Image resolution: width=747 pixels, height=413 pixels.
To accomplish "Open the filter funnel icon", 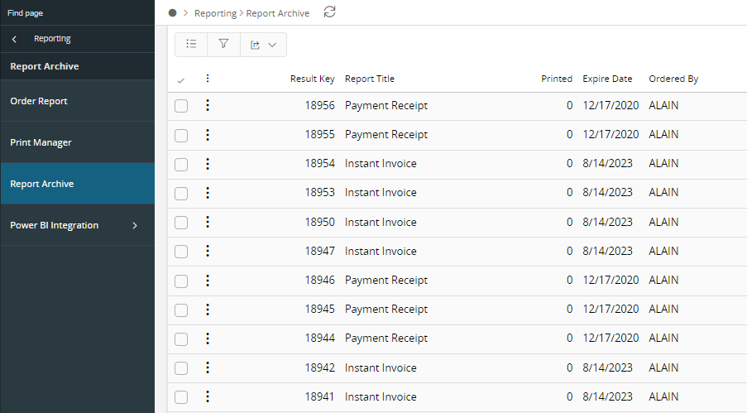I will [x=223, y=45].
